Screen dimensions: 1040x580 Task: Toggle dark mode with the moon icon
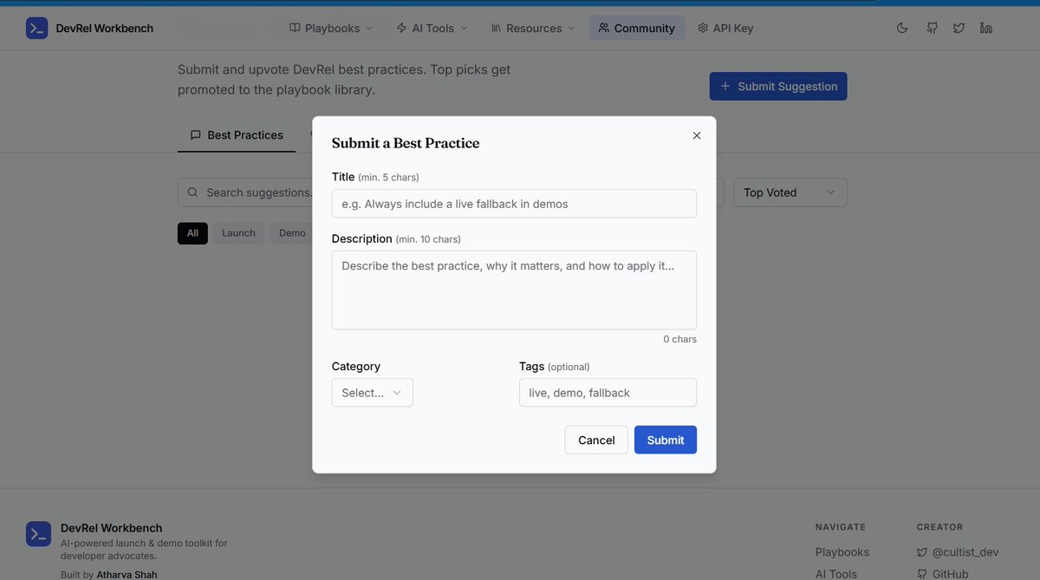tap(902, 28)
